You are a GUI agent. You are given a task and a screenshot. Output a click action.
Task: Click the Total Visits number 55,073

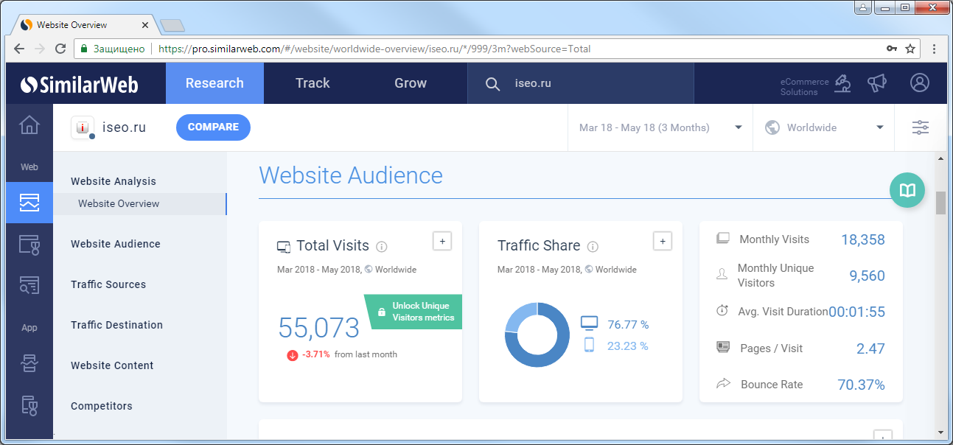318,328
